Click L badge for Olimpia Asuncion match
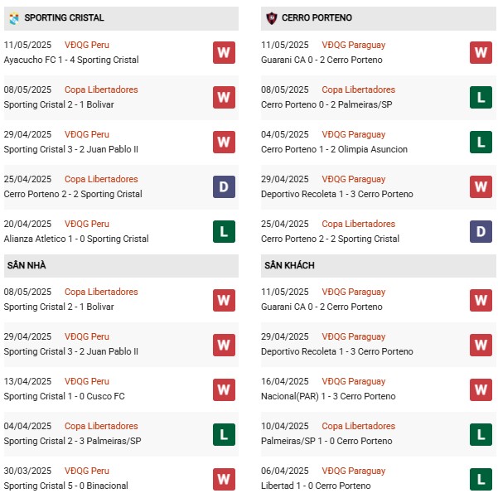The height and width of the screenshot is (498, 498). 481,142
